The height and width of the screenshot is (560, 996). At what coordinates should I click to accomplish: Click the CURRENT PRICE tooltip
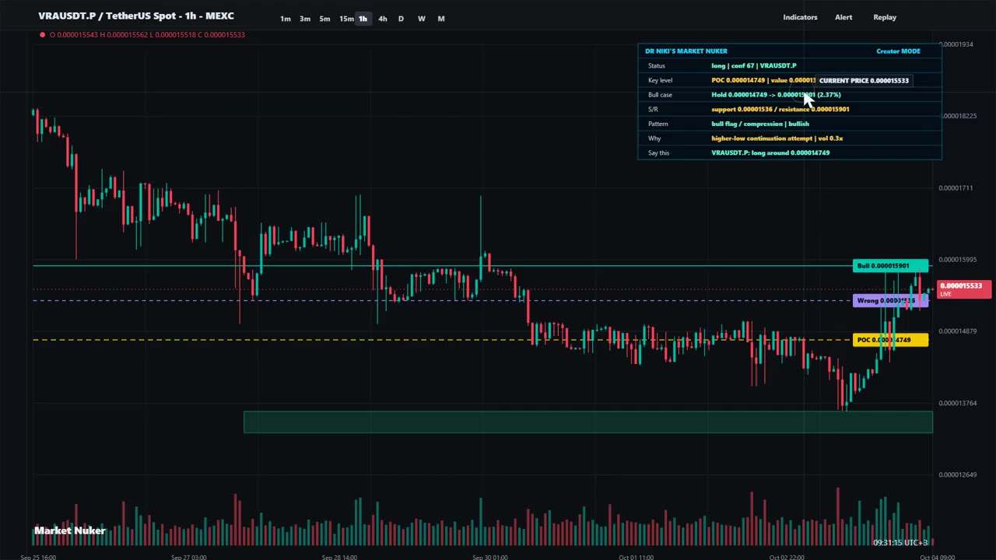(863, 80)
